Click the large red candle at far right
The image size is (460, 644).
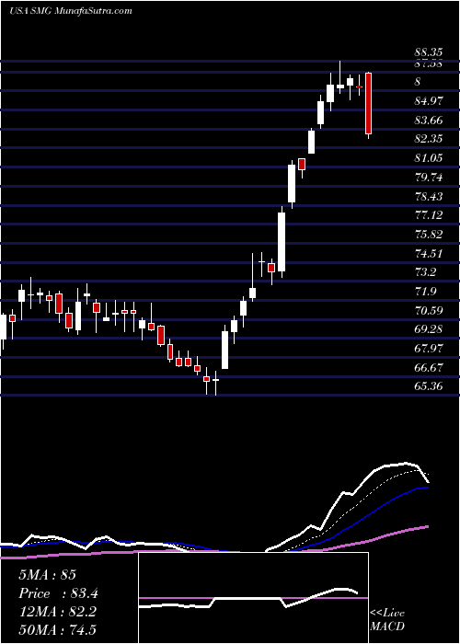pos(368,103)
